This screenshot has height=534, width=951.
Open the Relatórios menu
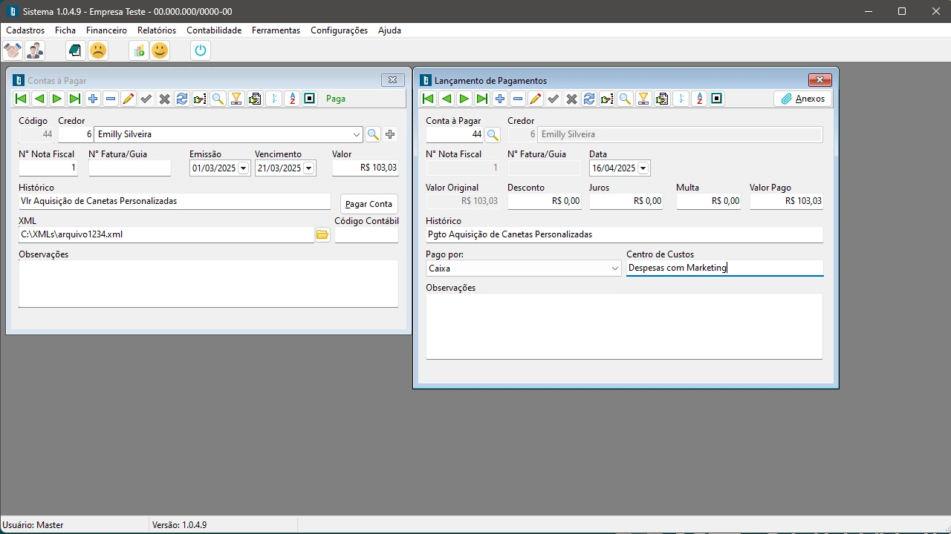[157, 30]
